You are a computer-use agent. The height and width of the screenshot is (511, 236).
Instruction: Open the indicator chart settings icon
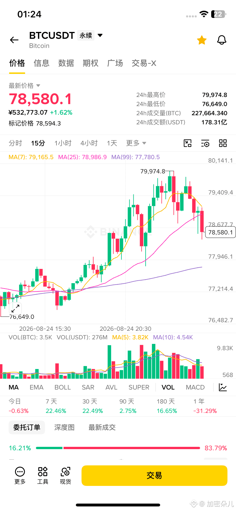point(223,387)
